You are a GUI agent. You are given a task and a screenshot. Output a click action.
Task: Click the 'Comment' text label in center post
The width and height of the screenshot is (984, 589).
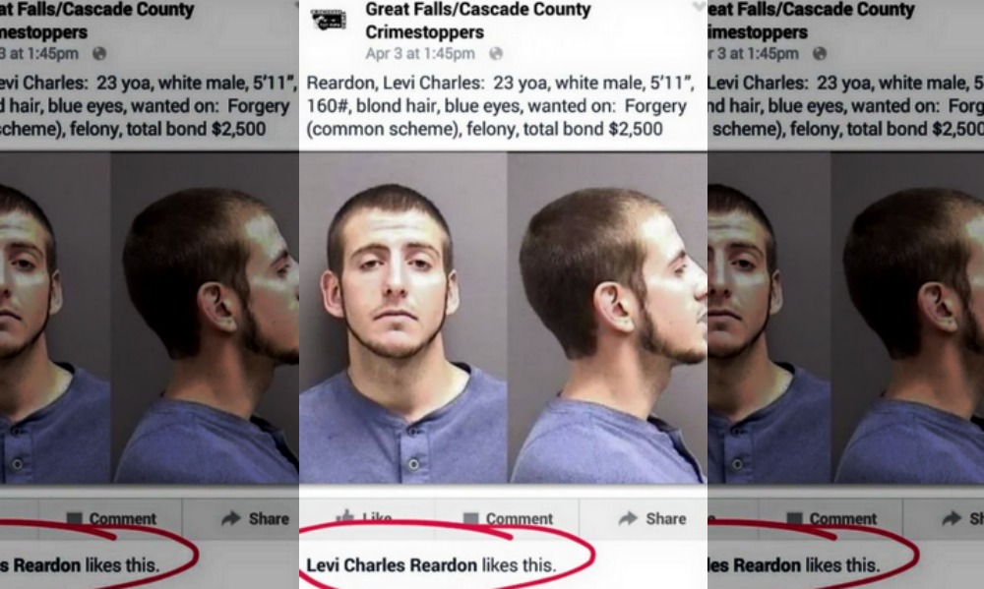519,519
